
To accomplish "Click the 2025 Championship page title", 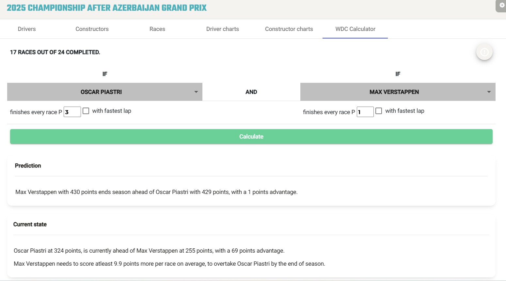I will coord(107,8).
